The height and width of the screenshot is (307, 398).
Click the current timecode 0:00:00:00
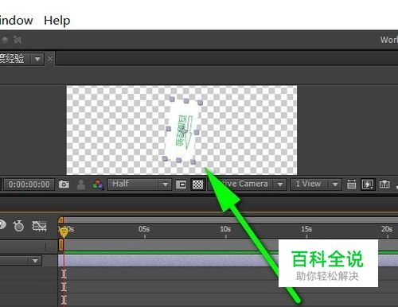[29, 185]
